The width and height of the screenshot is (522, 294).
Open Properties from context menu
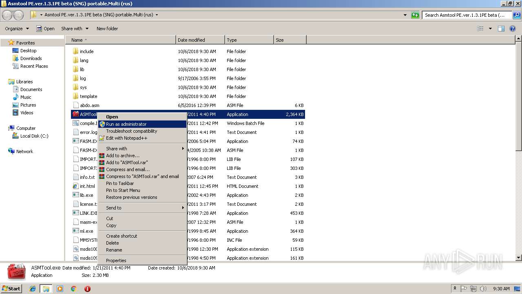tap(142, 261)
